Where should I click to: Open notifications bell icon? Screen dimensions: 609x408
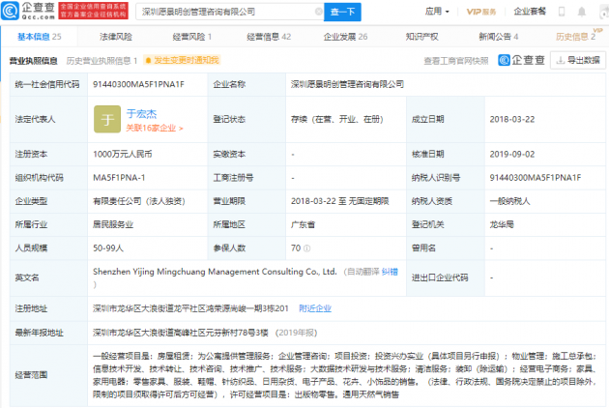(581, 12)
